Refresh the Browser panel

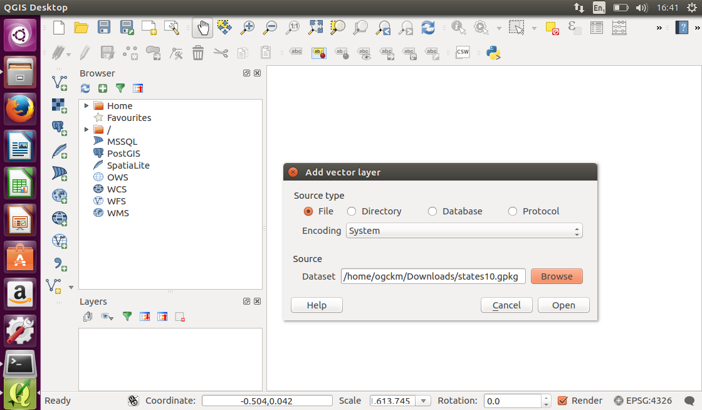click(85, 88)
